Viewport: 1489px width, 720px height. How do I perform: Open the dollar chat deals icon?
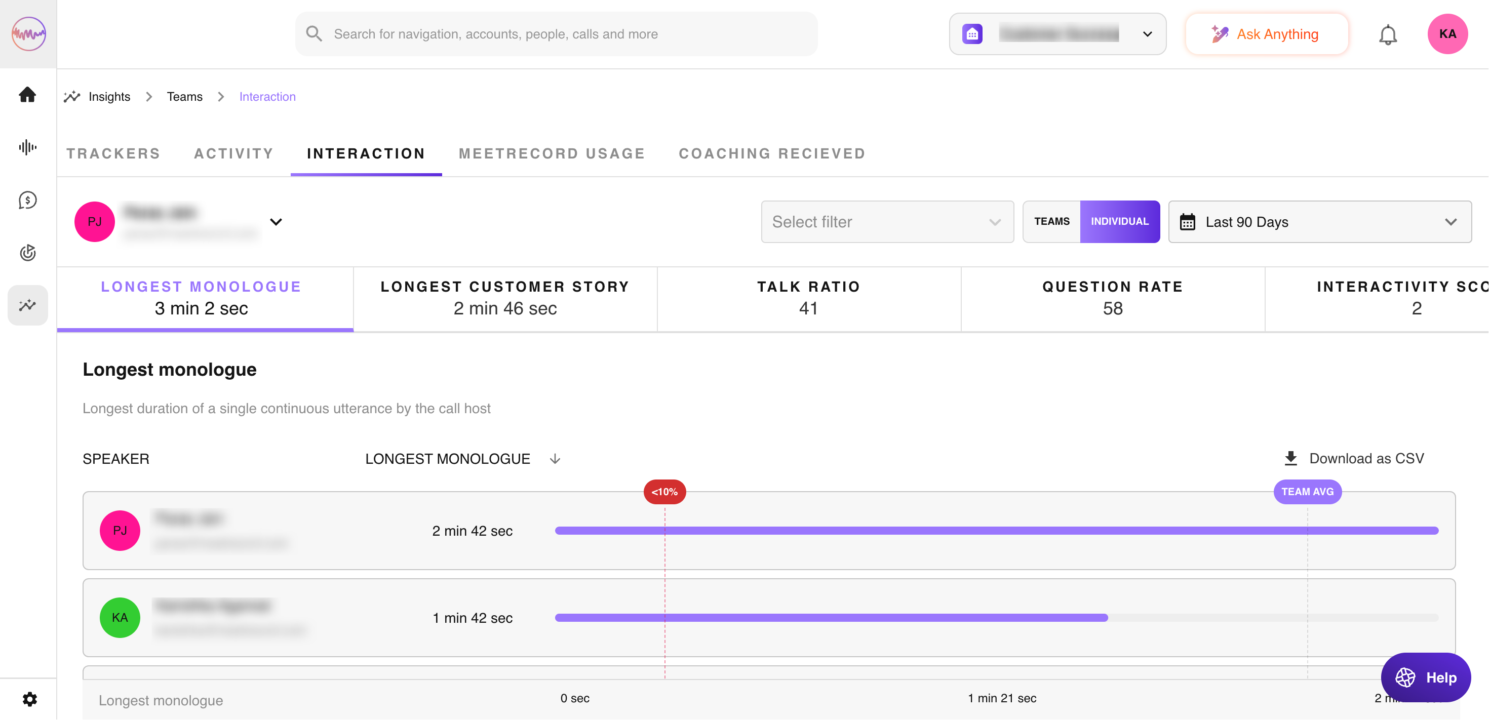pos(27,200)
